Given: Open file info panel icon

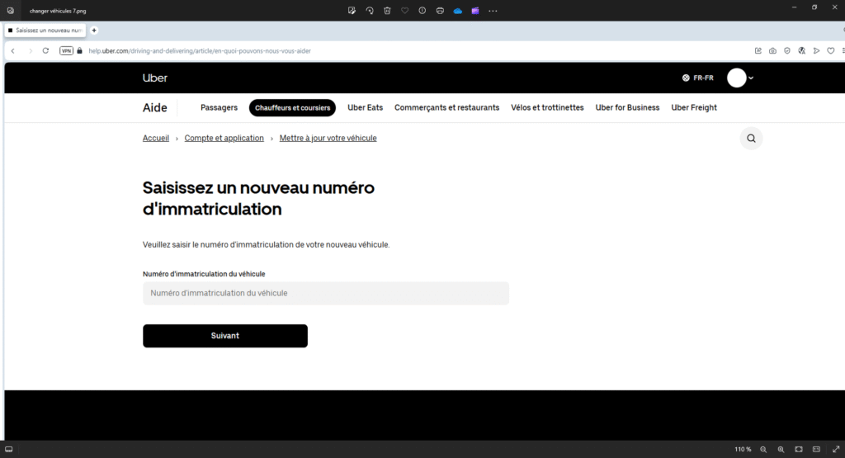Looking at the screenshot, I should pos(422,10).
